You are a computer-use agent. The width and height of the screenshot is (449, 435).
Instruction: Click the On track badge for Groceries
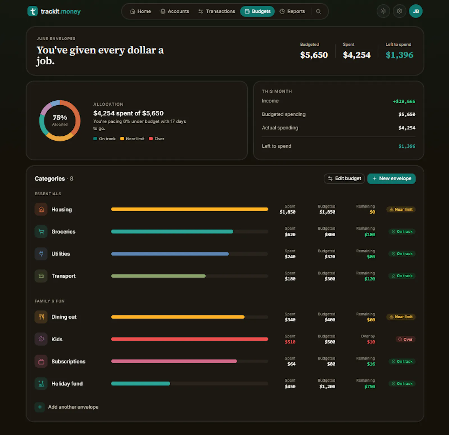click(402, 232)
